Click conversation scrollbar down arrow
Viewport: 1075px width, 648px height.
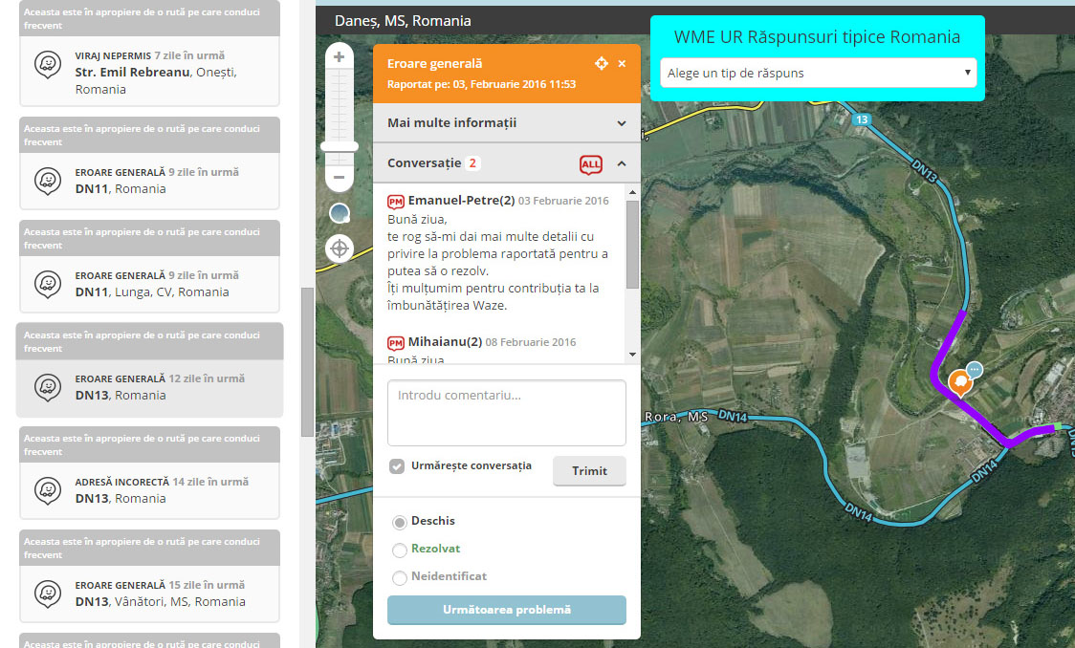coord(632,355)
